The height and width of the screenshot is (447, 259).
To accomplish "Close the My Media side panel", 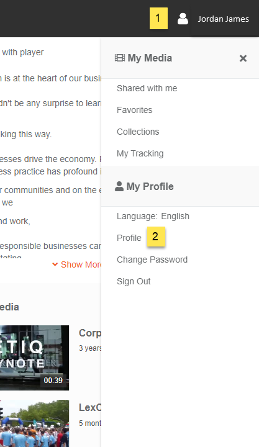I will click(x=243, y=58).
